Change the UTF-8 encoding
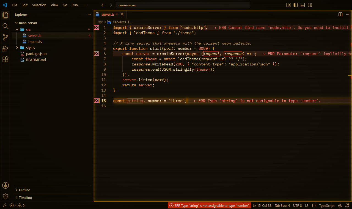This screenshot has height=209, width=352. coord(298,205)
